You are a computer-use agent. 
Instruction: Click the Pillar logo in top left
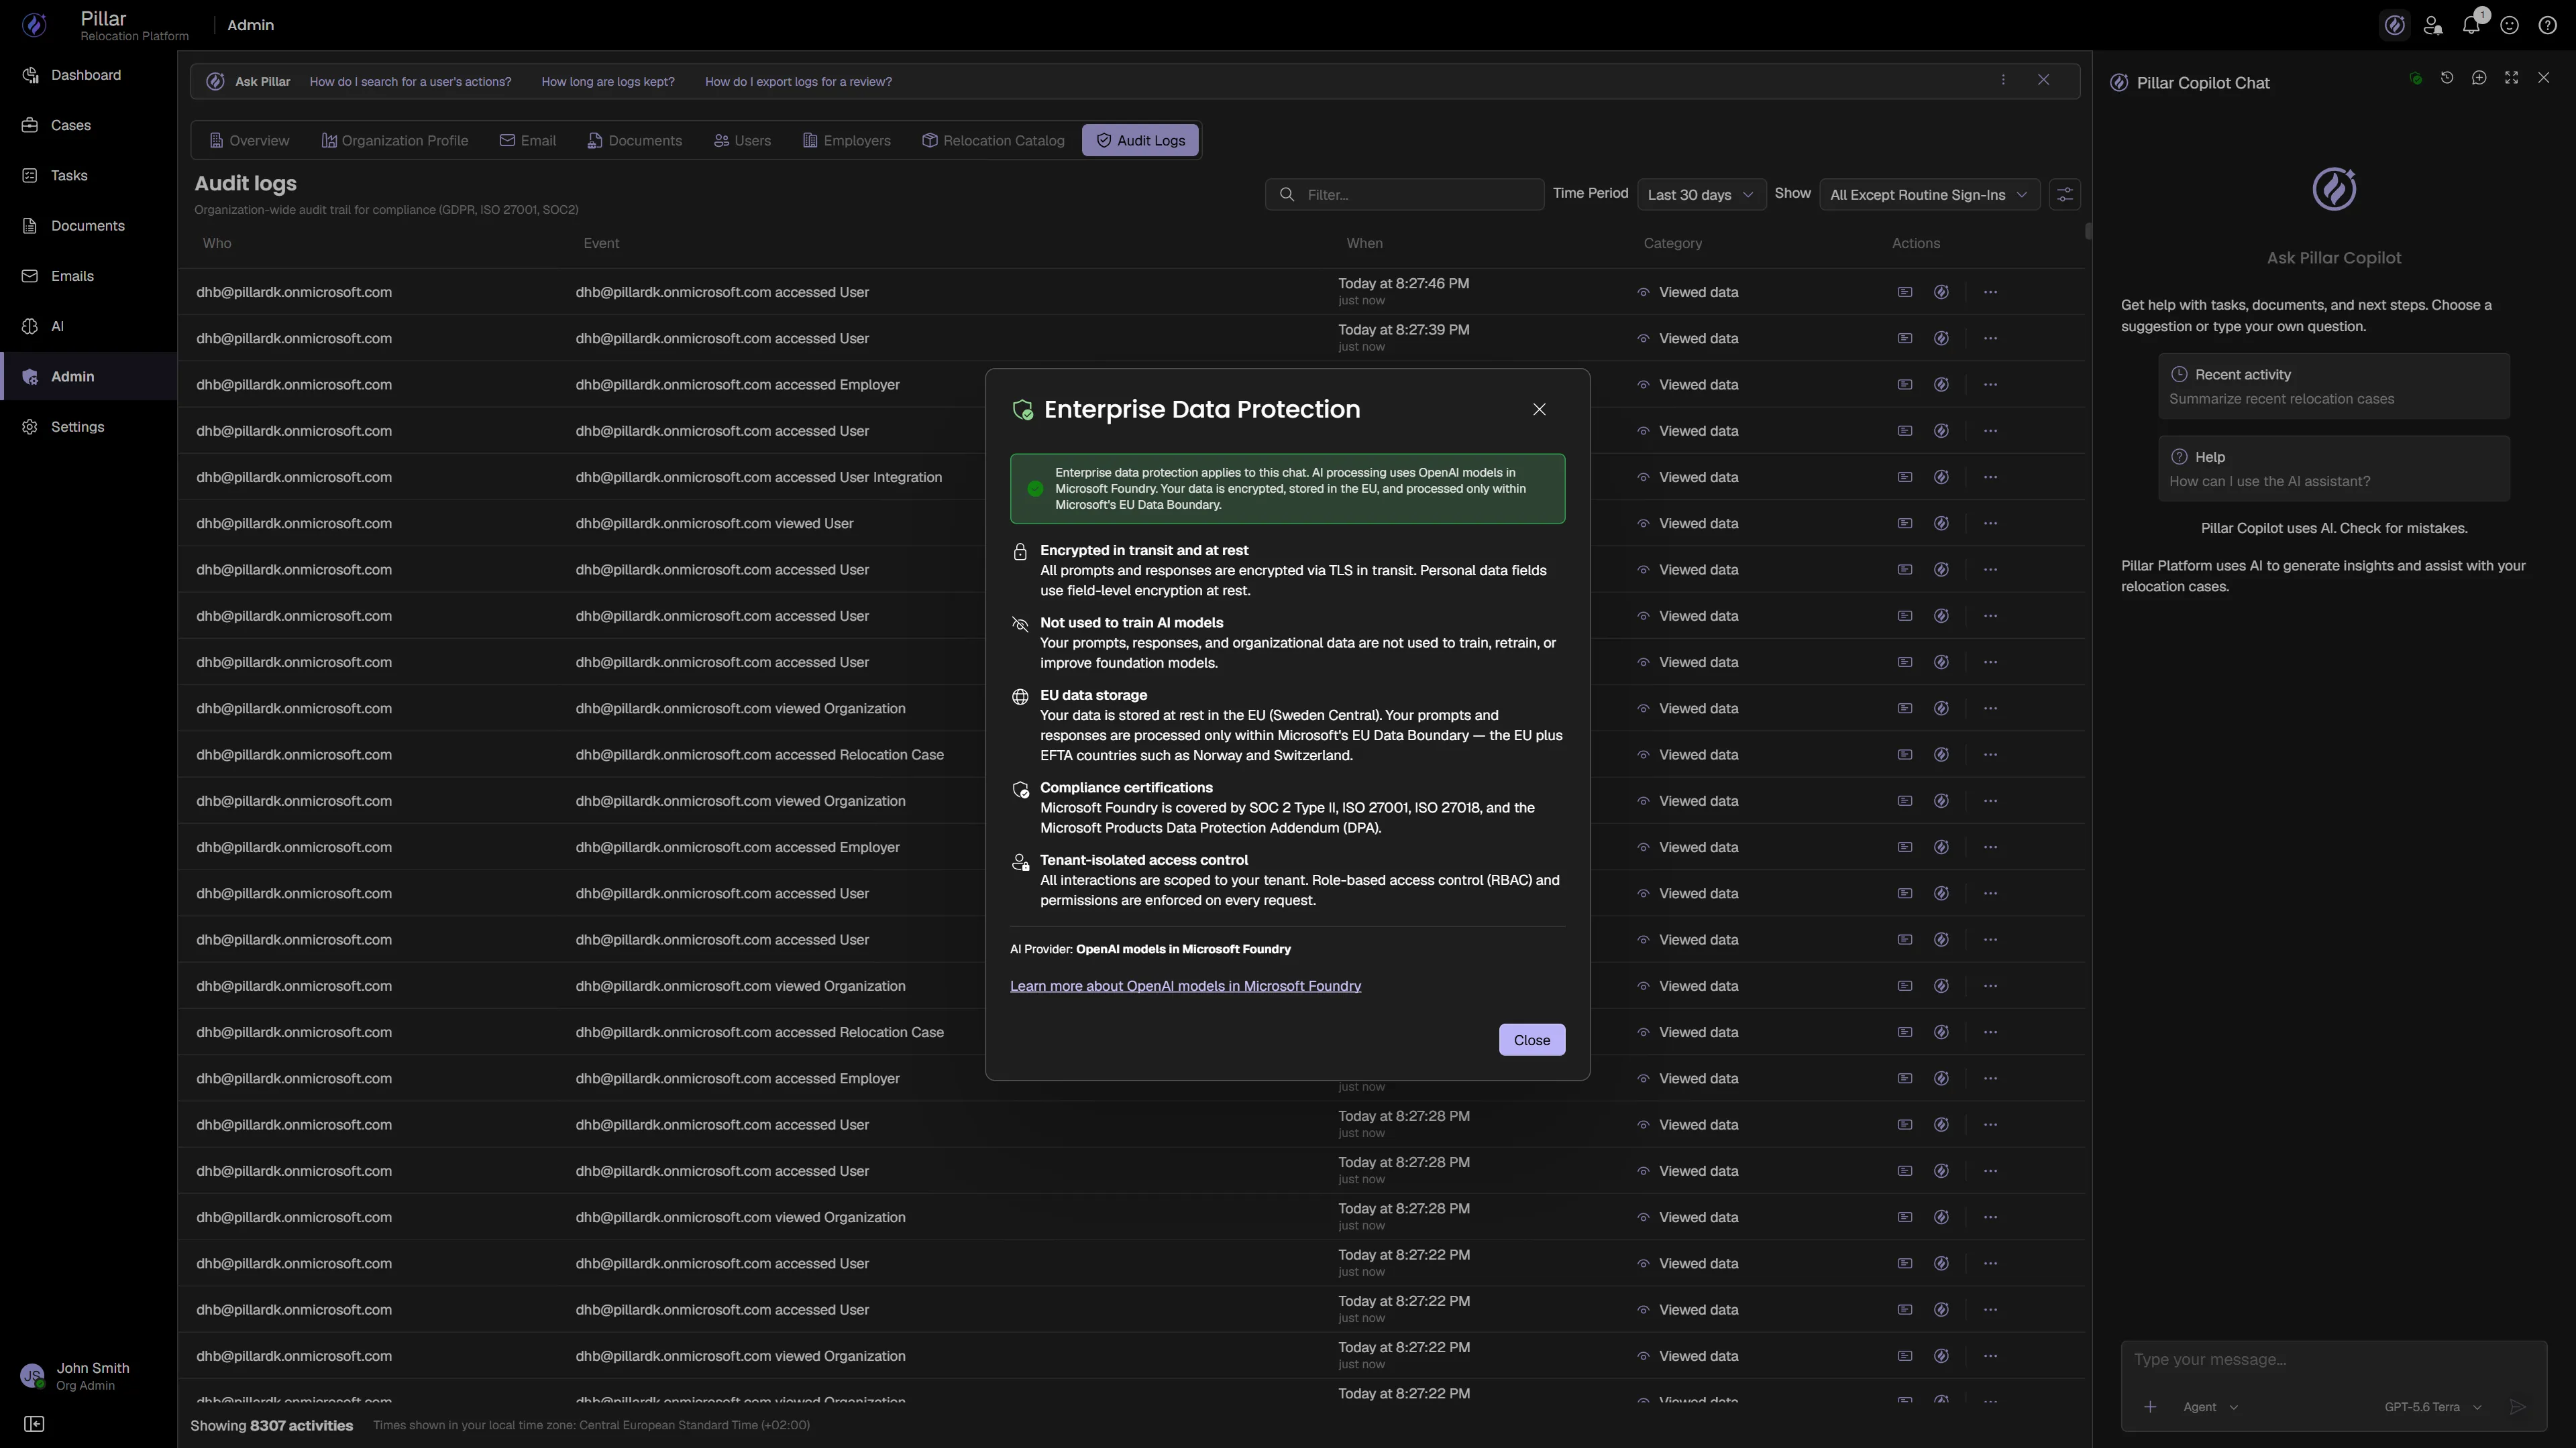point(35,25)
